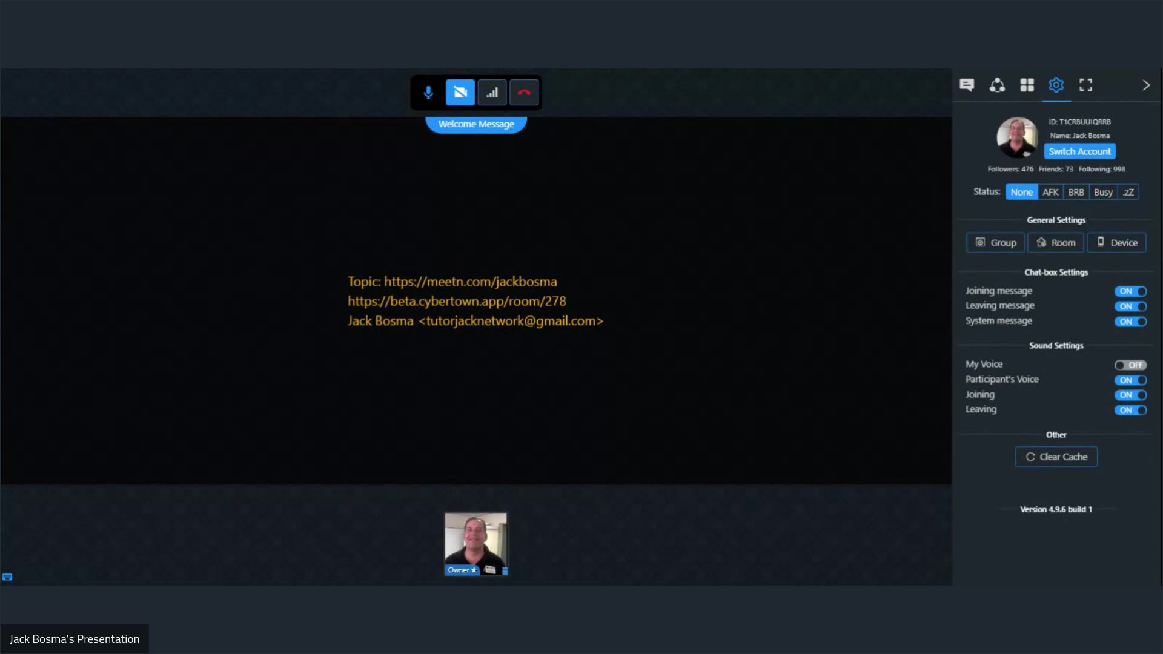Click the red hang-up phone icon
The width and height of the screenshot is (1163, 654).
point(524,93)
